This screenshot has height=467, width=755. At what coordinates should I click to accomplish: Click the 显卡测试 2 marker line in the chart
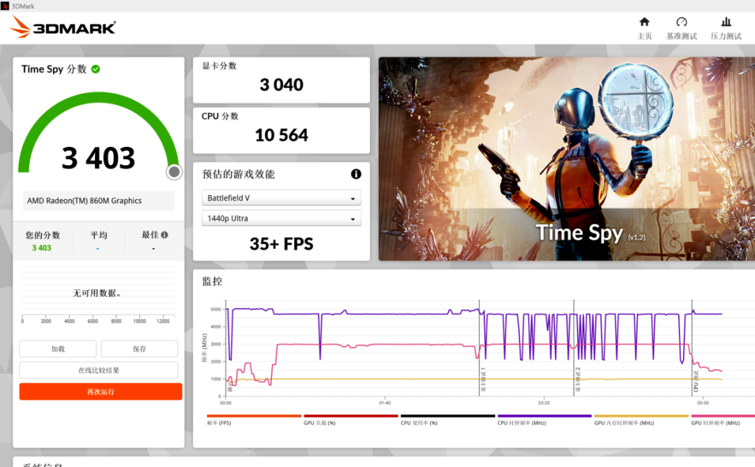tap(573, 347)
